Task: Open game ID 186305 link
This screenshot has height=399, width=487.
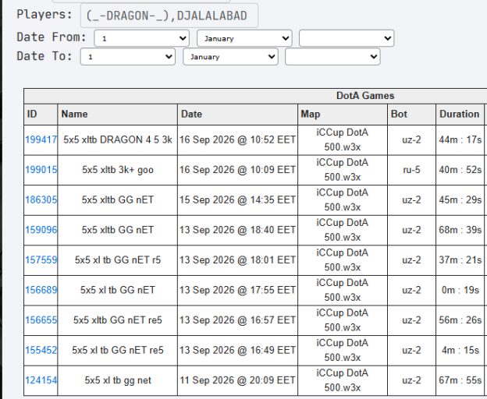Action: pyautogui.click(x=41, y=200)
